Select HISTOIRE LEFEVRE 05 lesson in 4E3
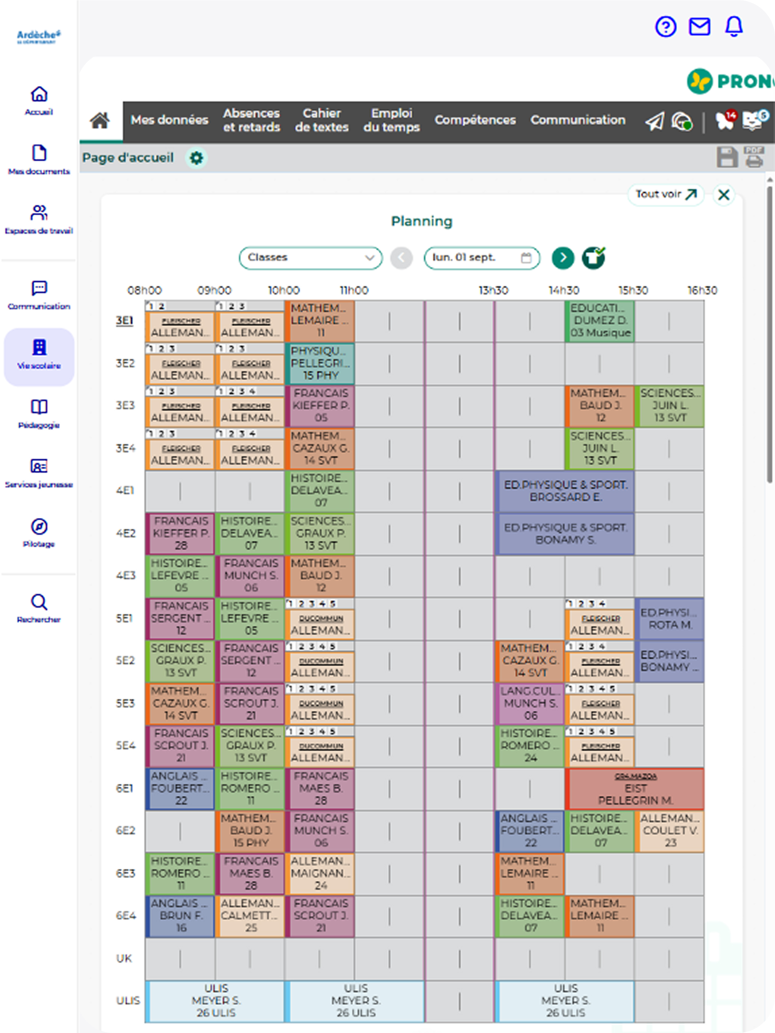The height and width of the screenshot is (1033, 775). click(180, 576)
